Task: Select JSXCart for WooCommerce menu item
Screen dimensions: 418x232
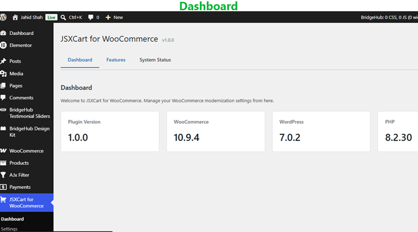Action: (26, 202)
